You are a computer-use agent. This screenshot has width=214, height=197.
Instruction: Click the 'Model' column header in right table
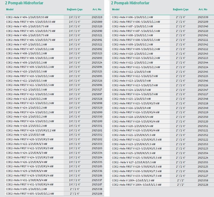pos(116,9)
